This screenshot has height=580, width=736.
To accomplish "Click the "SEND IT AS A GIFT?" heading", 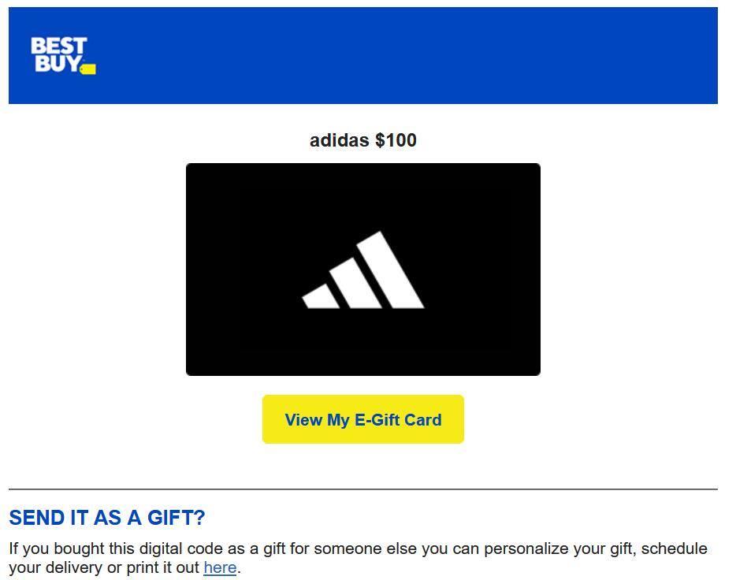I will click(x=107, y=518).
